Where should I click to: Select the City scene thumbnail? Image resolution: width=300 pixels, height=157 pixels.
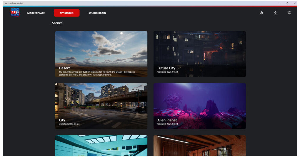(101, 106)
